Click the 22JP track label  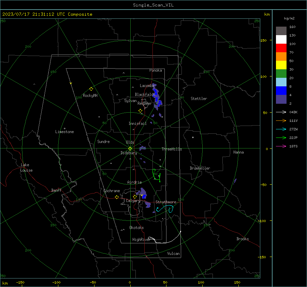[x=293, y=138]
